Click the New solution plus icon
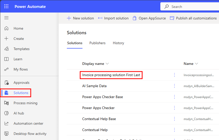 (x=69, y=18)
